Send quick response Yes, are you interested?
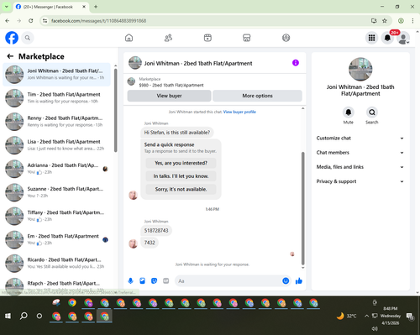 181,163
